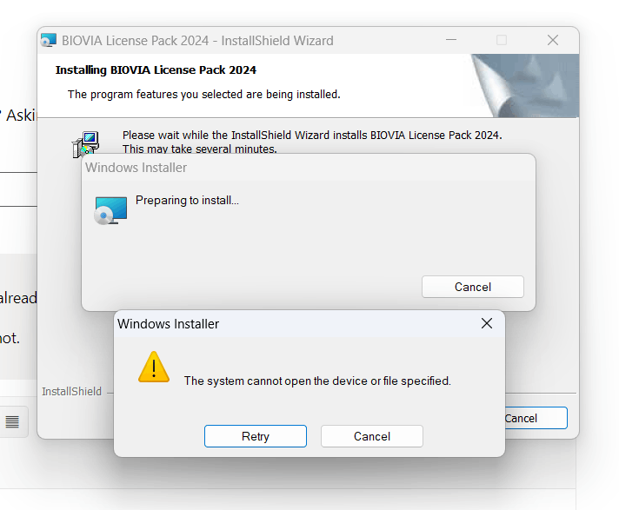Click the InstallShield Wizard Cancel button

536,418
